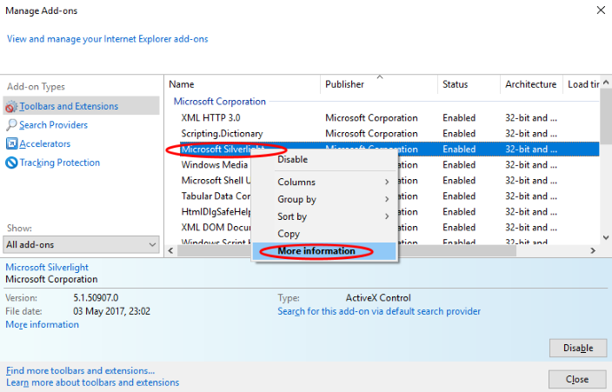Close the Manage Add-ons dialog with X
This screenshot has height=392, width=612.
pyautogui.click(x=601, y=10)
